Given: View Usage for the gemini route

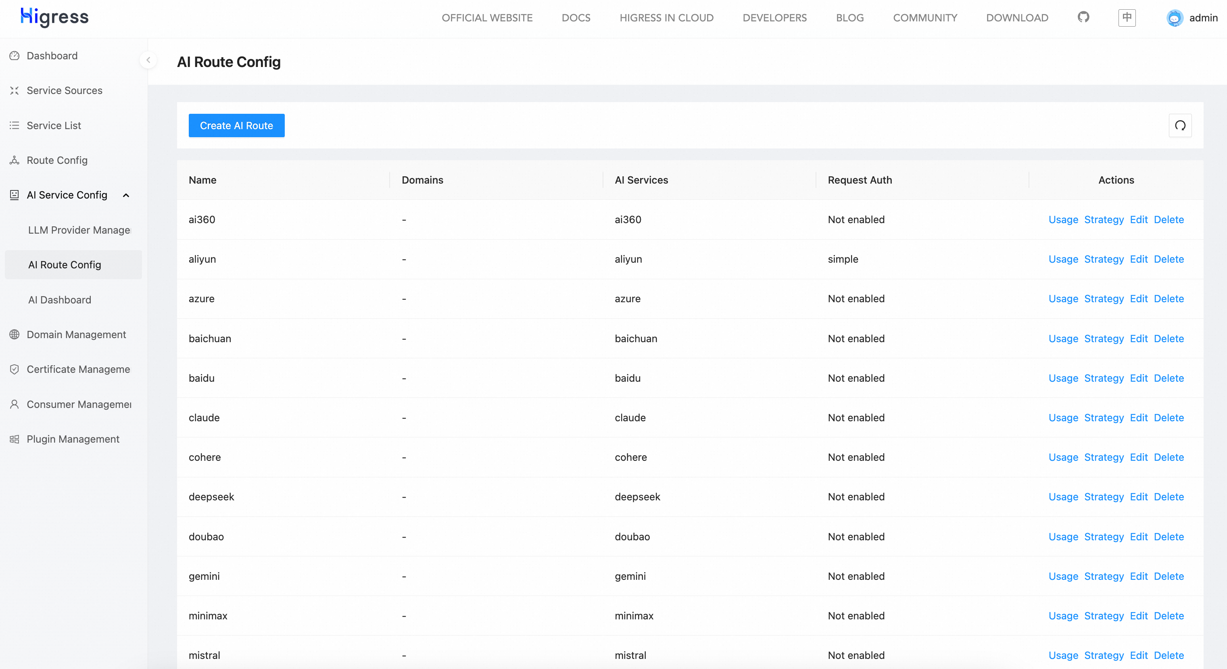Looking at the screenshot, I should tap(1063, 576).
